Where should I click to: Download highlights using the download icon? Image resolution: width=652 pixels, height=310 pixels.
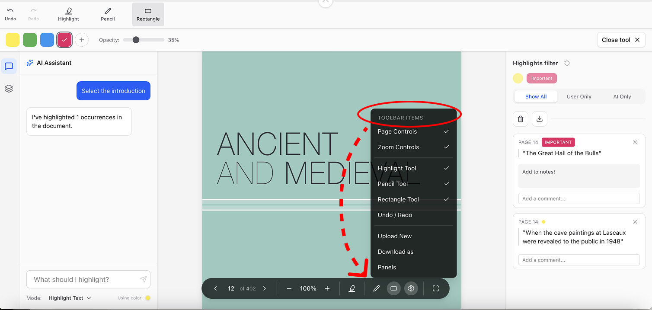[x=540, y=119]
